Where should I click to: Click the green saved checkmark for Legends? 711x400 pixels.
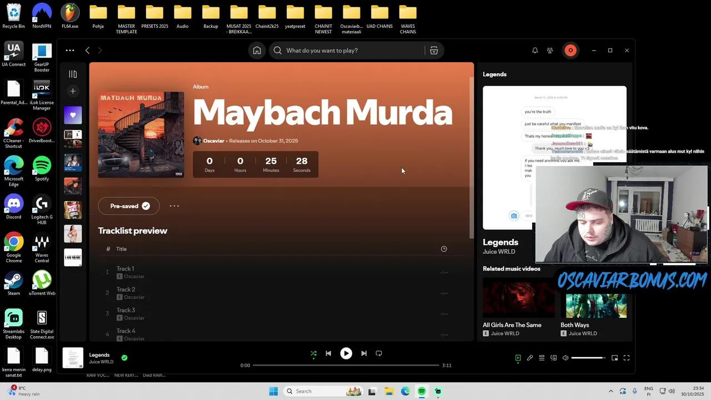[124, 358]
